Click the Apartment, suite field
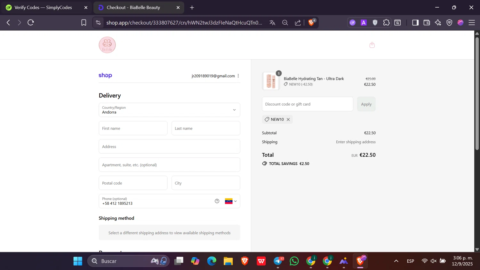Image resolution: width=480 pixels, height=270 pixels. 169,165
